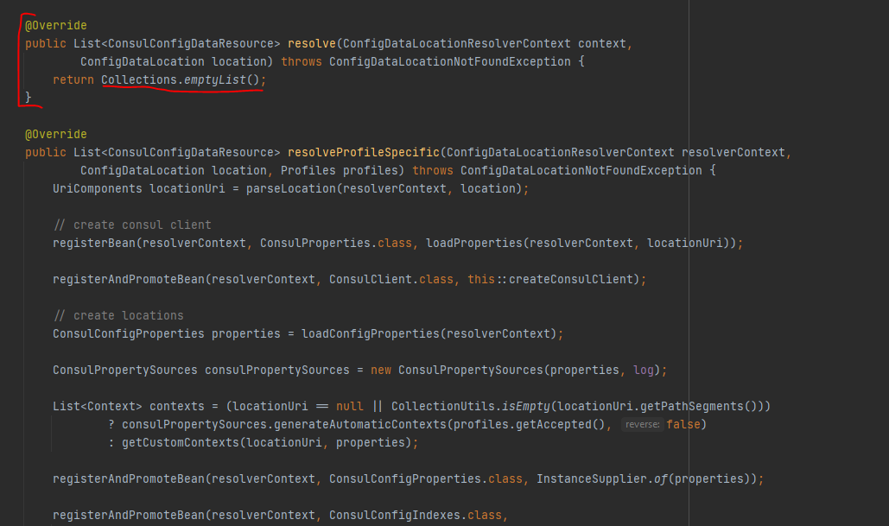The image size is (889, 526).
Task: Place the cursor on the return keyword
Action: (x=73, y=80)
